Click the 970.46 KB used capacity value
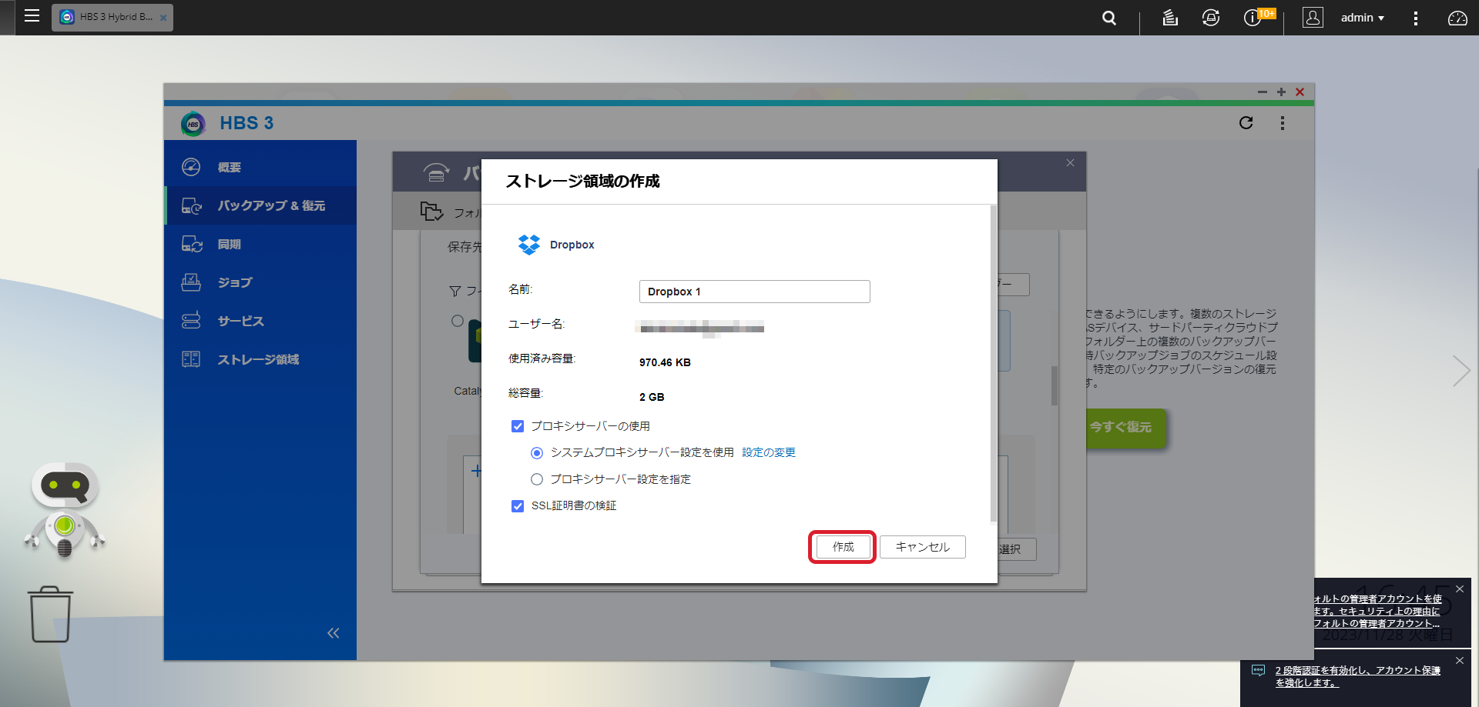 (x=665, y=362)
